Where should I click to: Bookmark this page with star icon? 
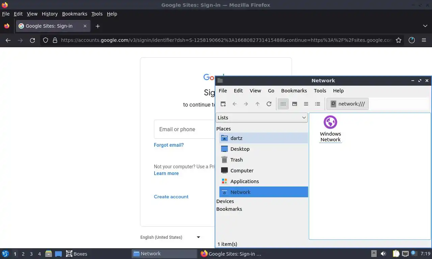point(399,40)
